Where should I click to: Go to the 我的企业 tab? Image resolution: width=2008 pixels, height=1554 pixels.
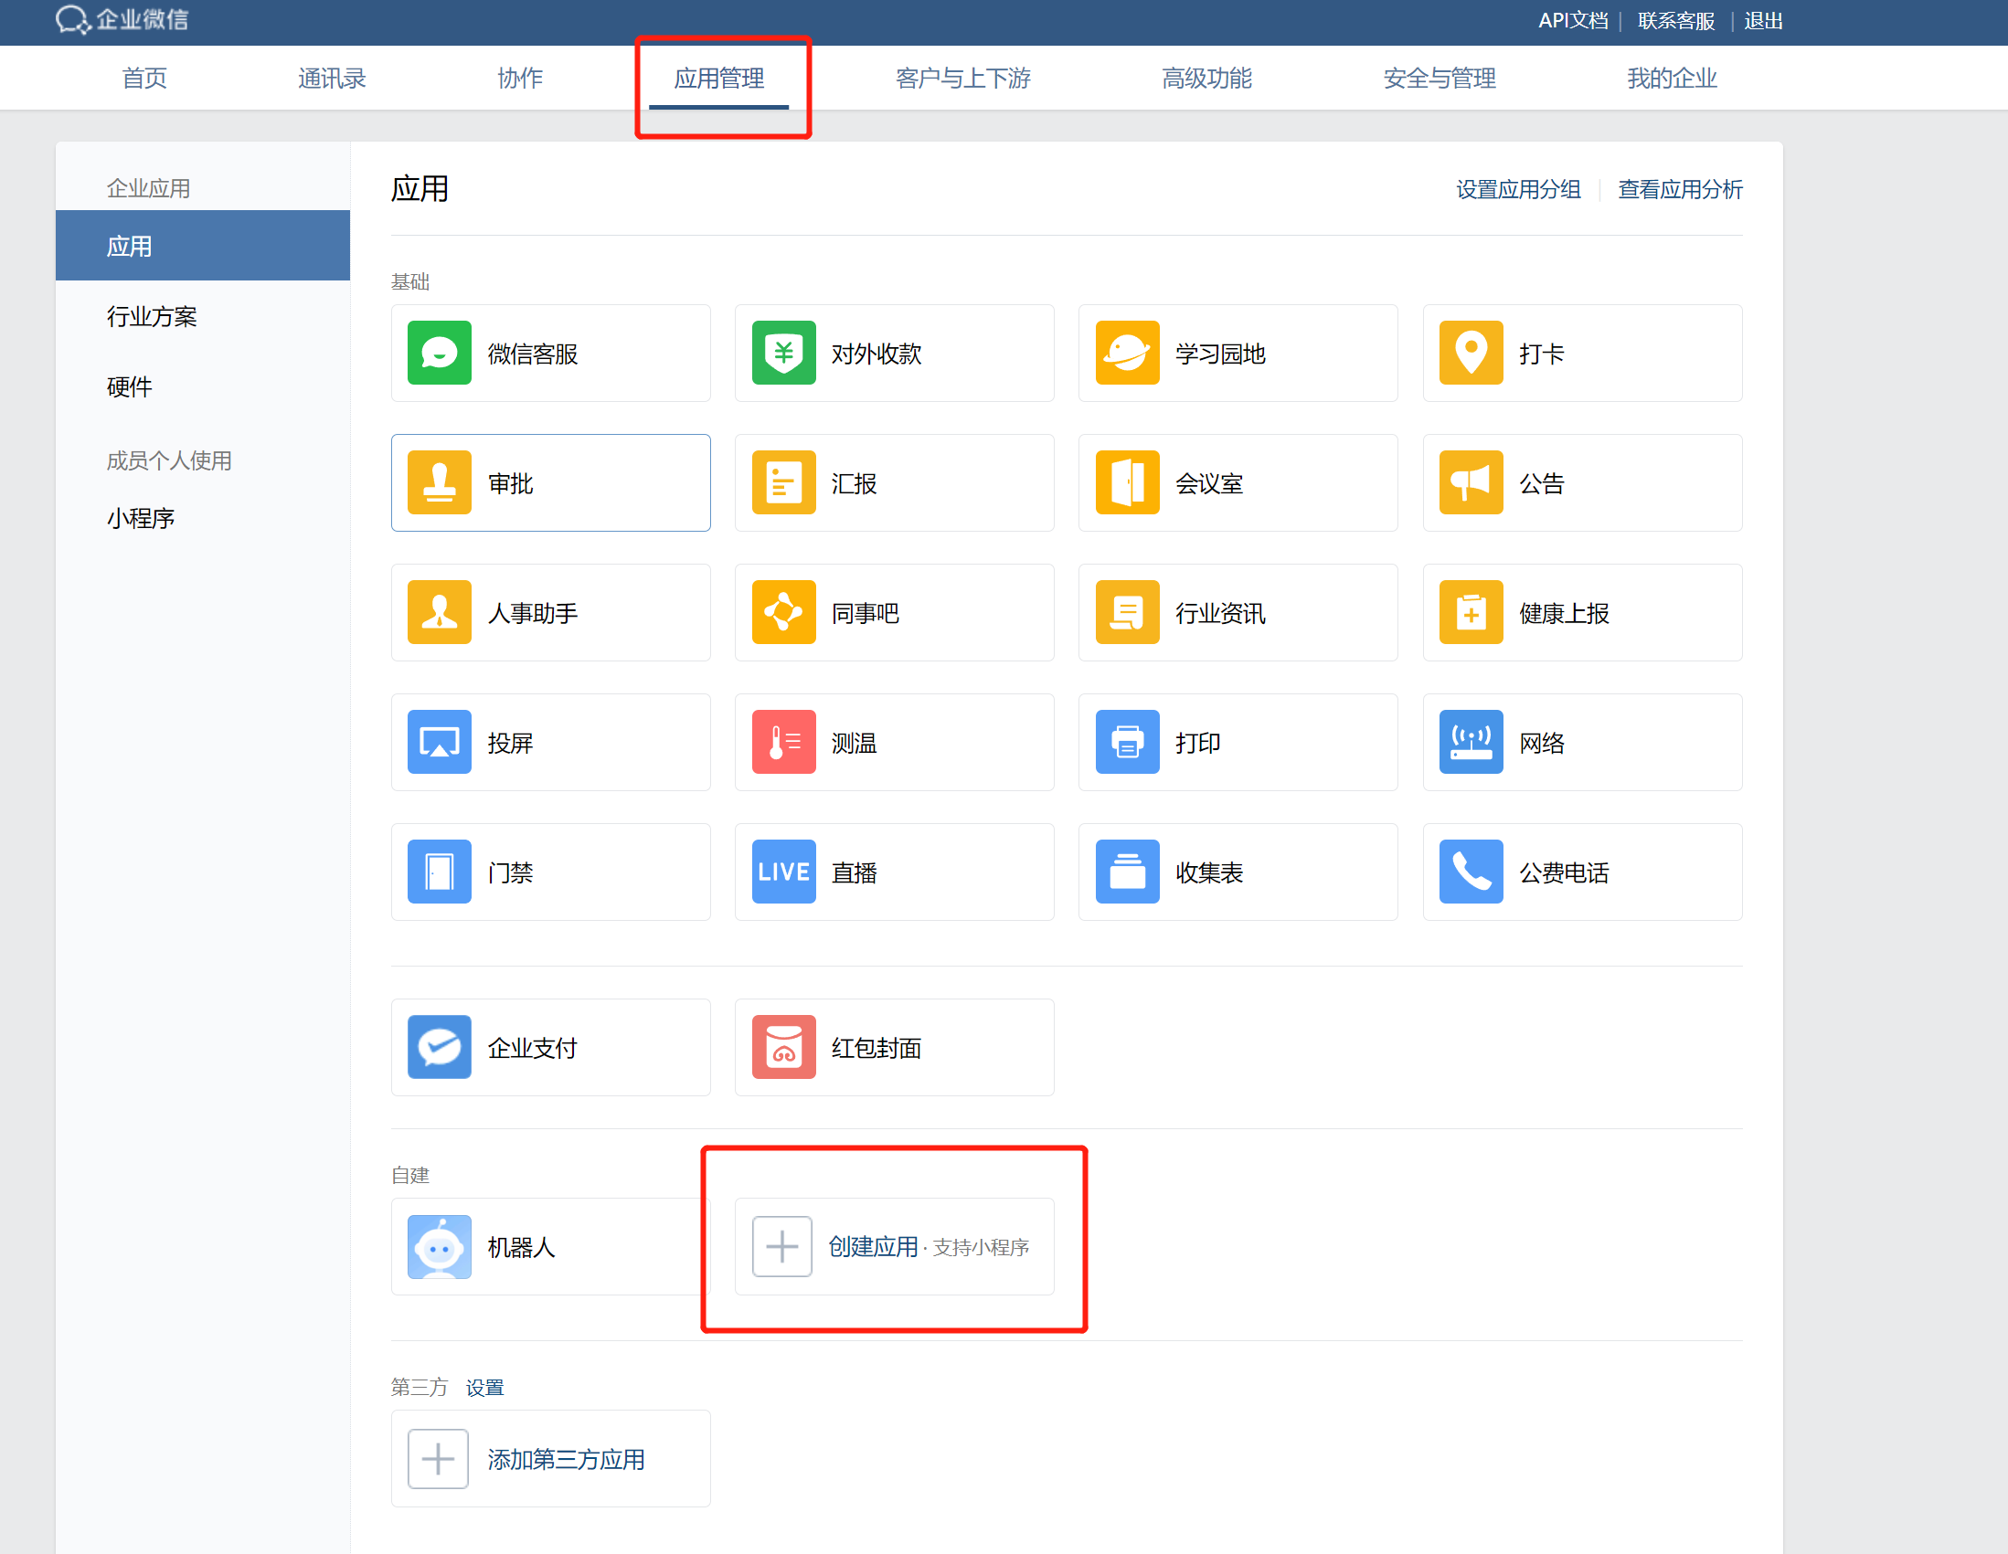coord(1672,79)
